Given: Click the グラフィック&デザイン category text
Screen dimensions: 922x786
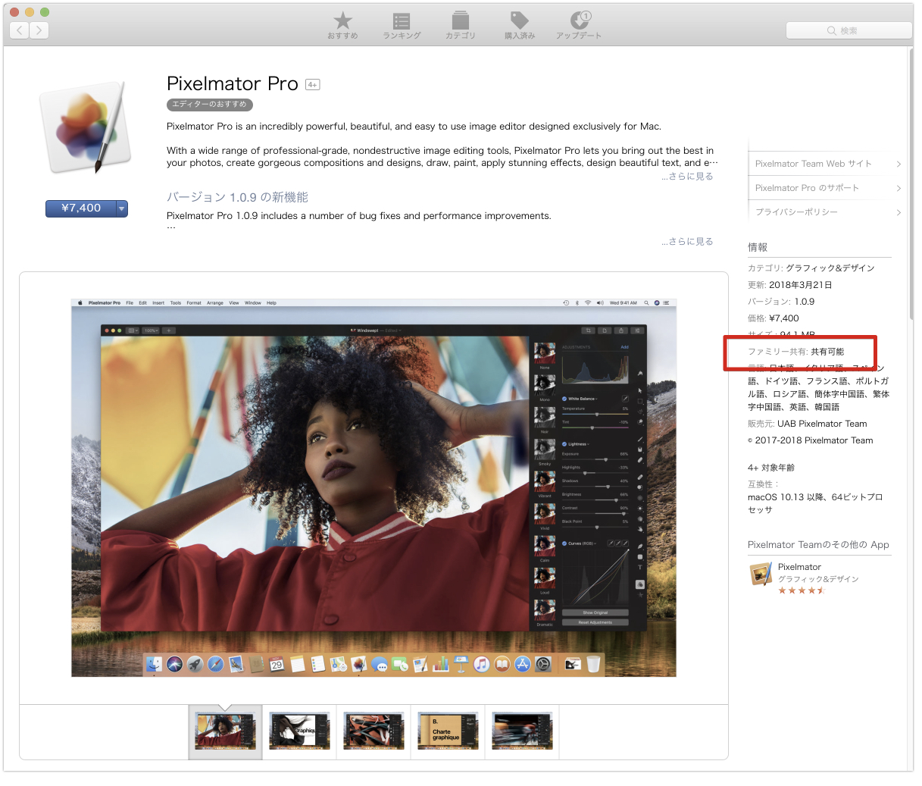Looking at the screenshot, I should (830, 268).
